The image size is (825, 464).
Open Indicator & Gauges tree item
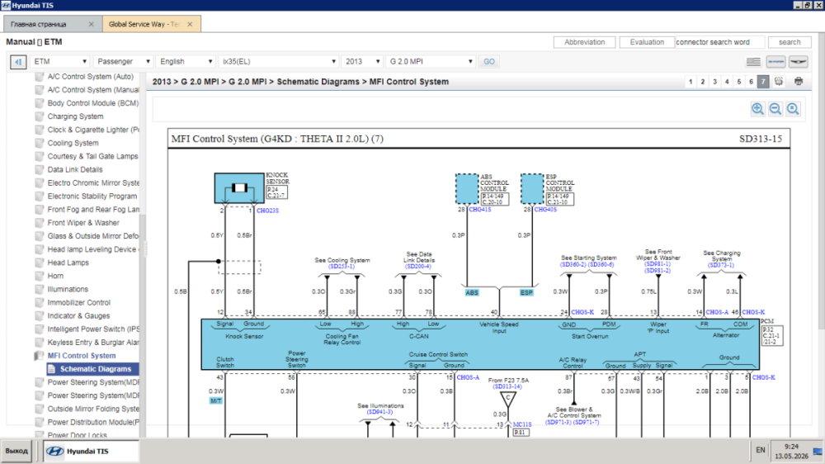point(78,316)
